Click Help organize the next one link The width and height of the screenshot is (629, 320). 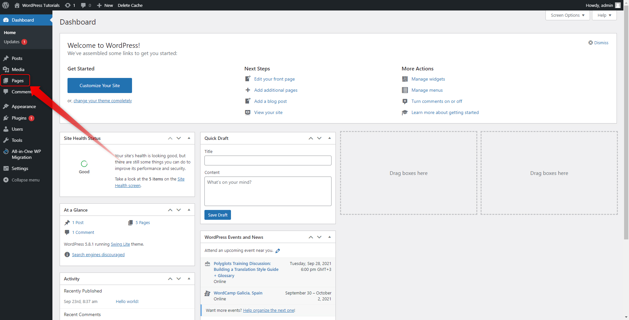(269, 311)
